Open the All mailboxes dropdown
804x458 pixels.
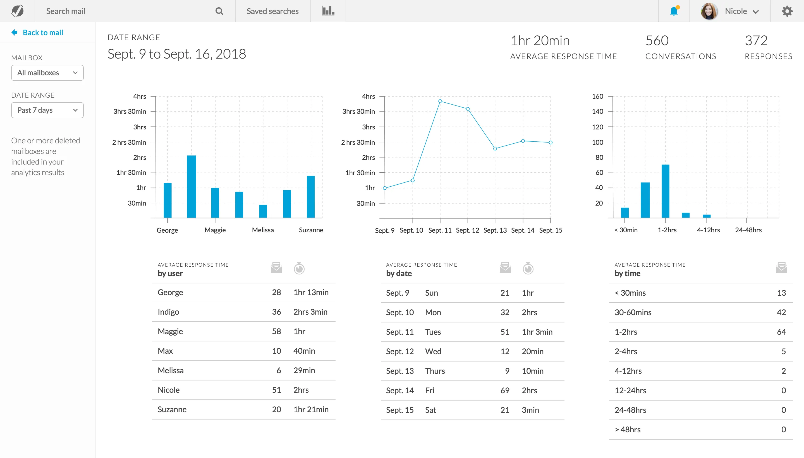pyautogui.click(x=47, y=73)
